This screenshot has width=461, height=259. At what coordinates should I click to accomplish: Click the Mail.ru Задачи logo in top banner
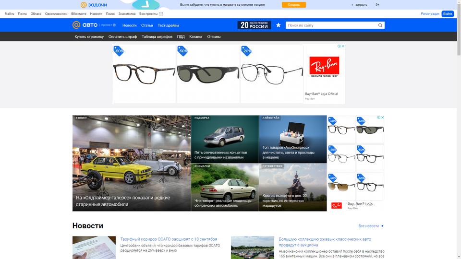pos(94,5)
